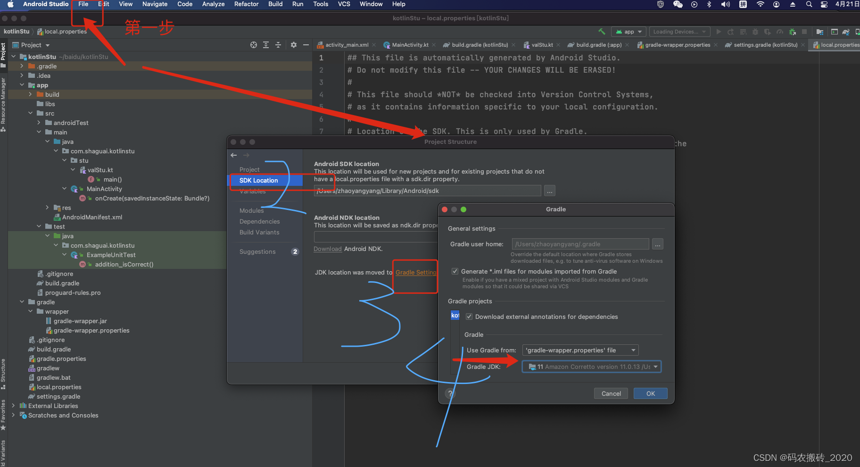Image resolution: width=860 pixels, height=467 pixels.
Task: Click Collapse All icon in Project panel
Action: (278, 45)
